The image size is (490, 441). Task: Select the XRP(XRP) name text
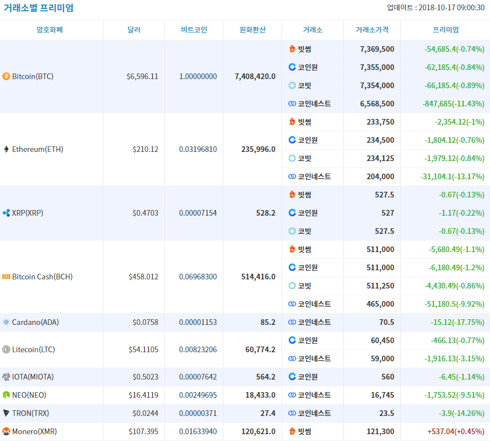click(27, 213)
